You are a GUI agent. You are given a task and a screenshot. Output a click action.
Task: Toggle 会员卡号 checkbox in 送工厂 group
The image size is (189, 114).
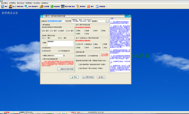click(76, 44)
